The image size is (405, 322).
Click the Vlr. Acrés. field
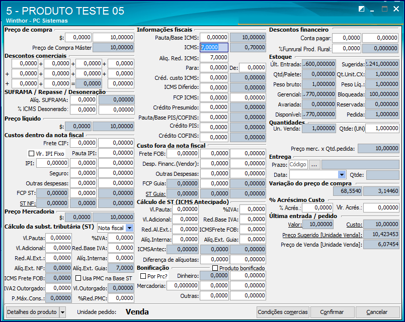[381, 208]
